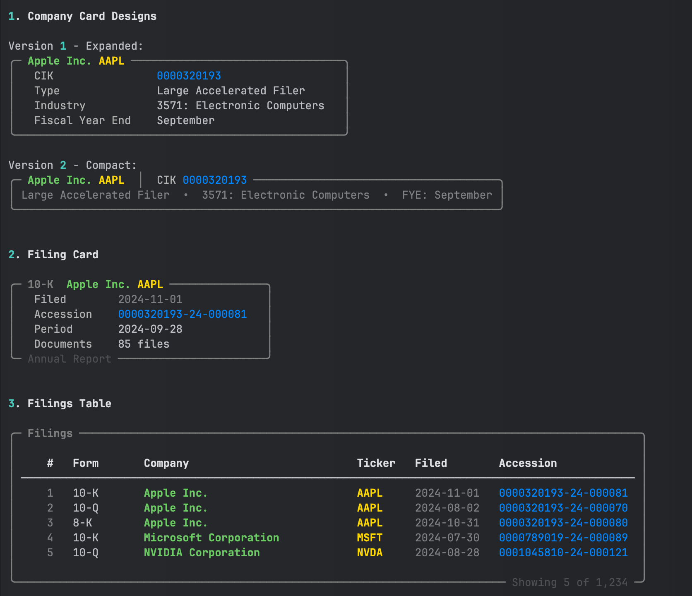Click the Accession column header

[528, 463]
